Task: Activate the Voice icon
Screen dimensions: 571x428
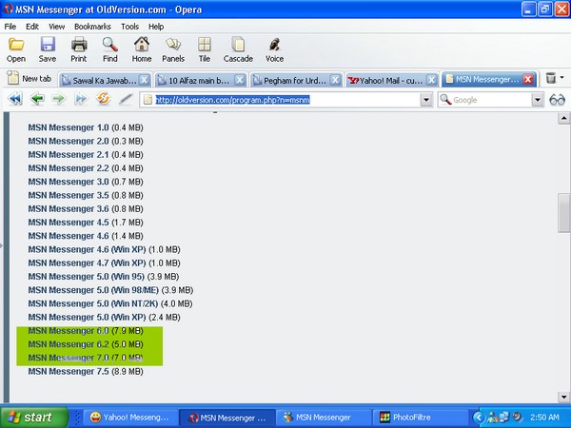Action: [274, 49]
